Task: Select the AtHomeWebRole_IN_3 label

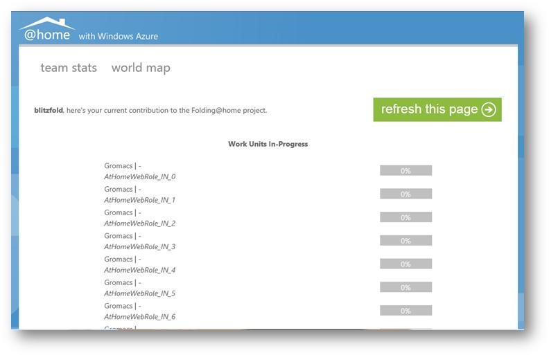Action: [140, 246]
